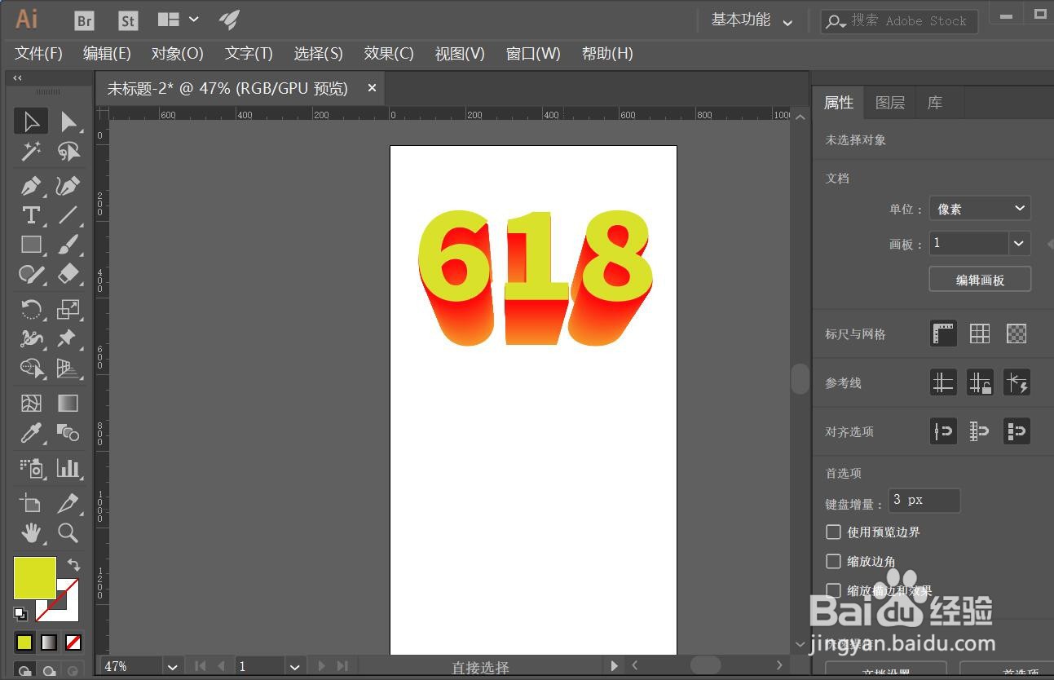
Task: Select the Zoom tool
Action: click(x=68, y=533)
